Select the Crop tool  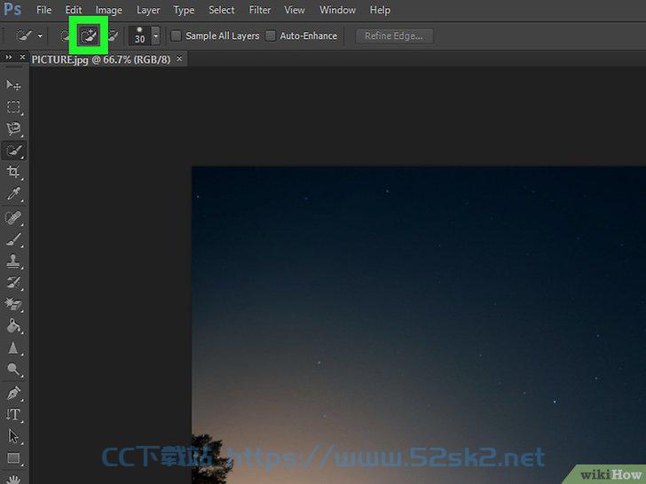coord(13,172)
